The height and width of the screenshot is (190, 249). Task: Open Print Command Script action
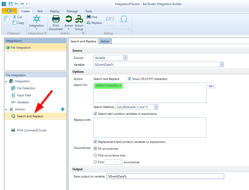[x=31, y=130]
